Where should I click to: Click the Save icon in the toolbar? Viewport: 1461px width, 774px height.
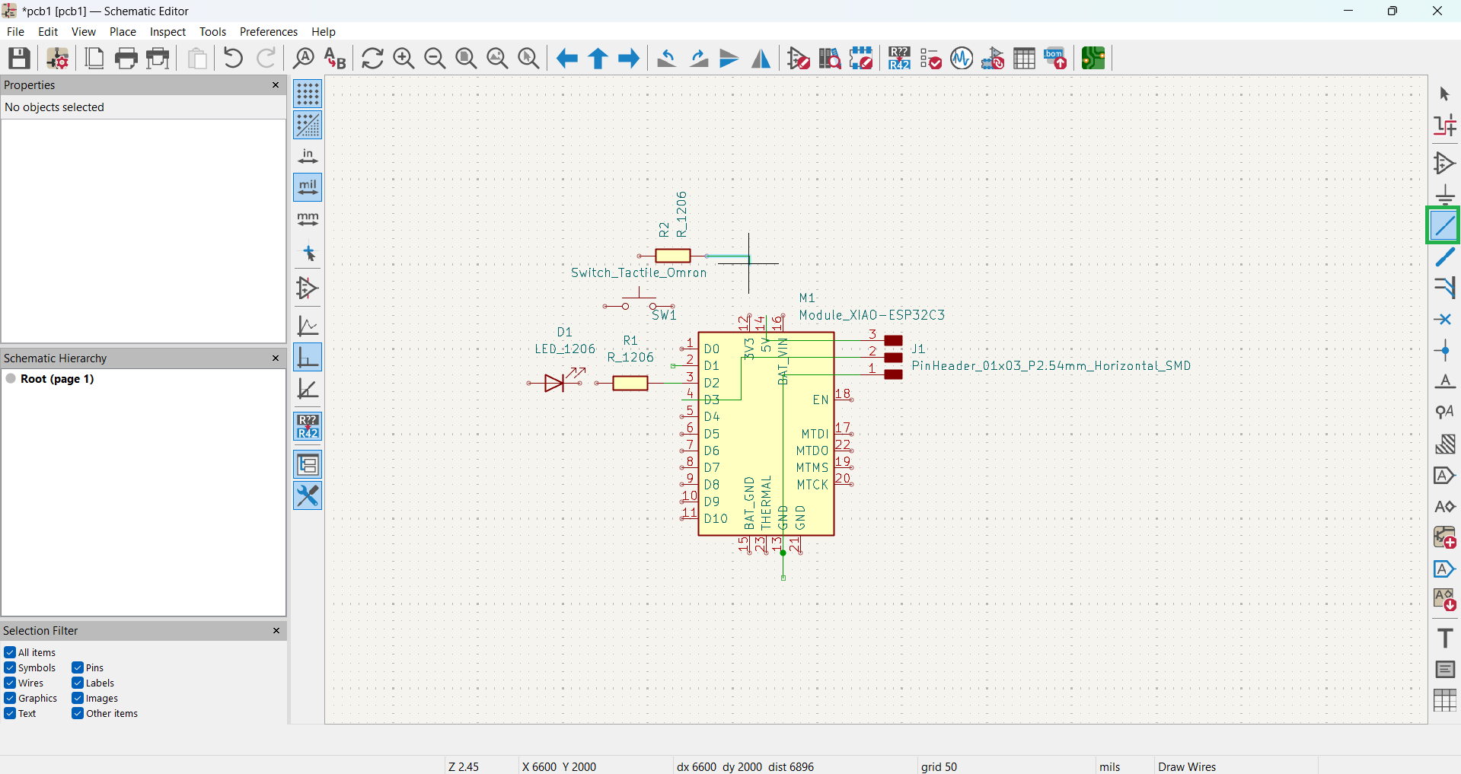[19, 58]
